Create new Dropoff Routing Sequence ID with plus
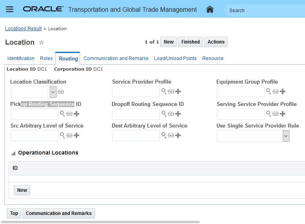 (x=178, y=114)
